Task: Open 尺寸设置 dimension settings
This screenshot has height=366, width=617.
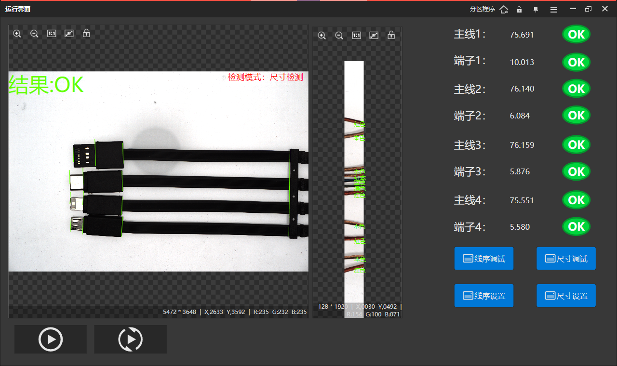Action: pos(566,296)
